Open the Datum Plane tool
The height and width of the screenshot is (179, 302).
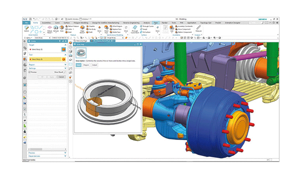tap(50, 29)
